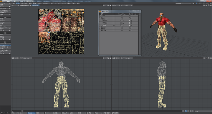Click the pan icon in the side-view wireframe viewport
This screenshot has height=114, width=212.
tap(204, 58)
